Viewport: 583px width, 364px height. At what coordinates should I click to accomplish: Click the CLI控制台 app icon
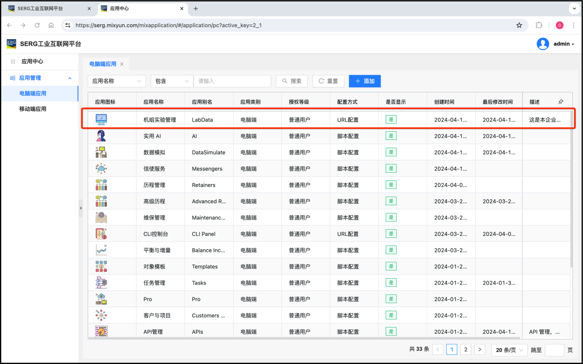101,234
